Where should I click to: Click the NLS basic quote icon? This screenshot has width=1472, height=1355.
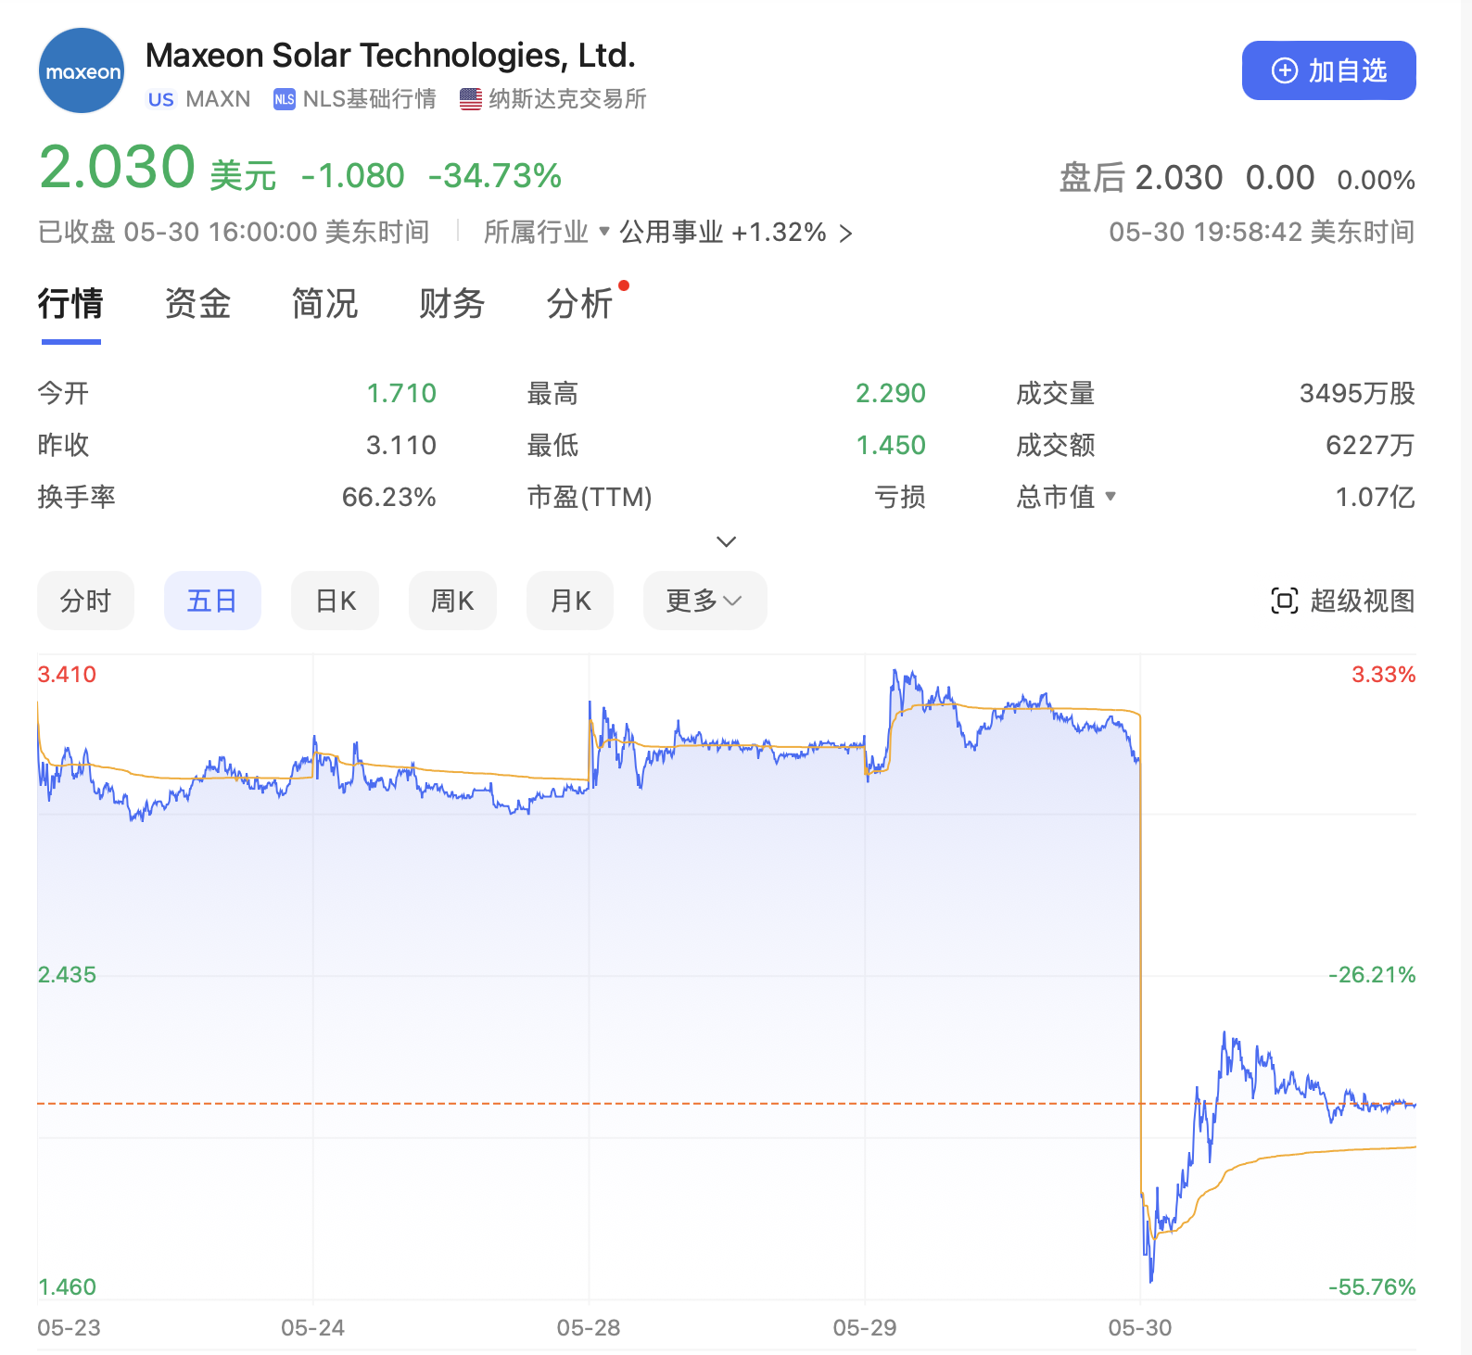coord(284,99)
